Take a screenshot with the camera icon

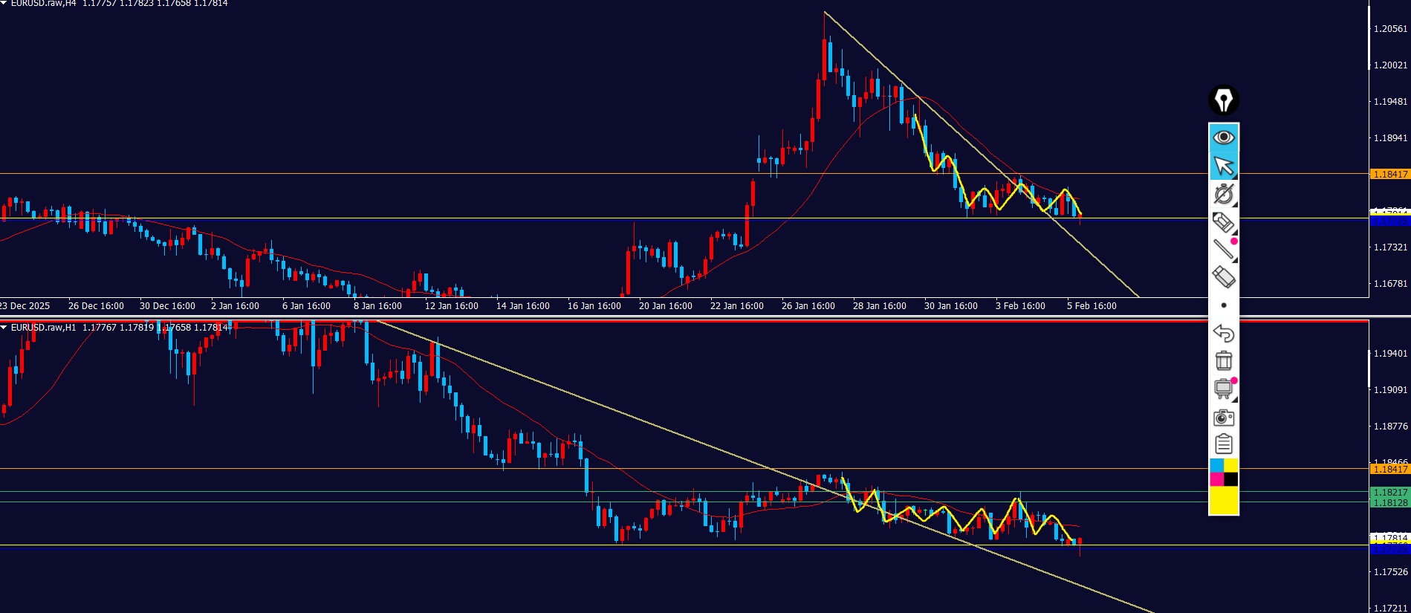(x=1223, y=418)
